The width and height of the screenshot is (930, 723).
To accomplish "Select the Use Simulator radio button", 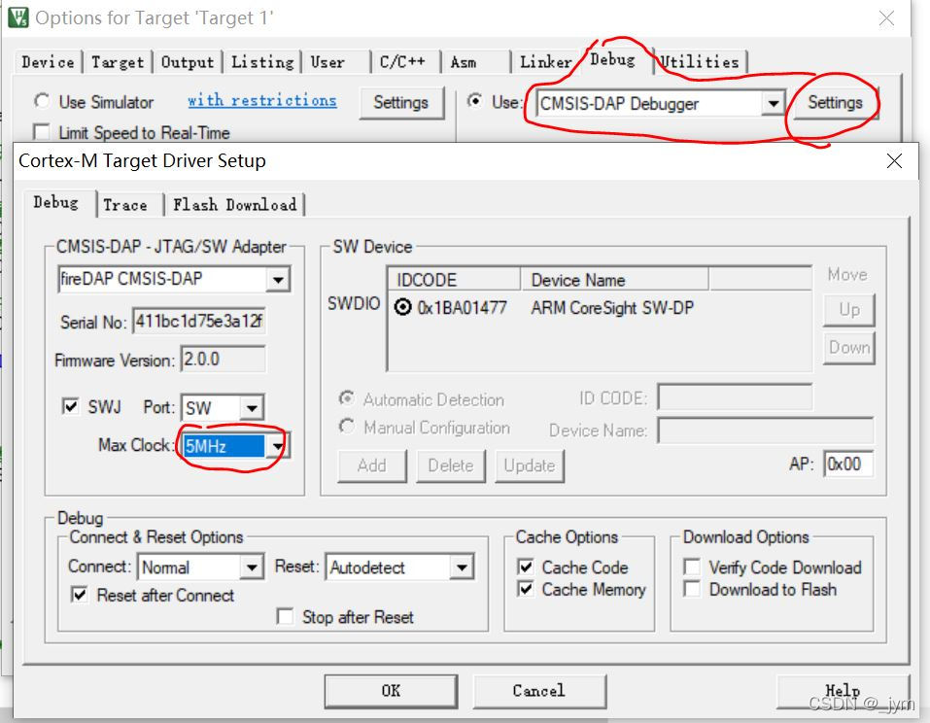I will 42,101.
